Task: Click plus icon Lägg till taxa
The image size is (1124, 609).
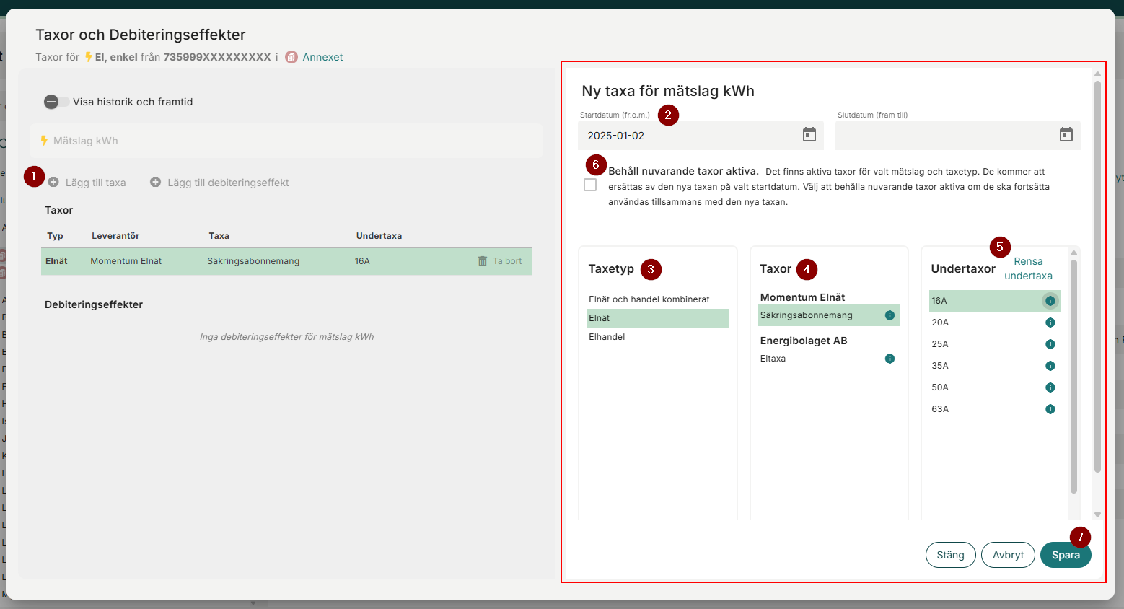Action: point(54,183)
